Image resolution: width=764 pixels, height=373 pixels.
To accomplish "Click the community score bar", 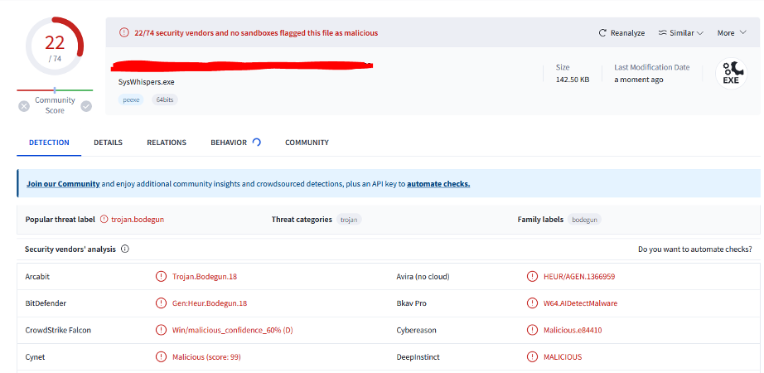I will [x=55, y=90].
